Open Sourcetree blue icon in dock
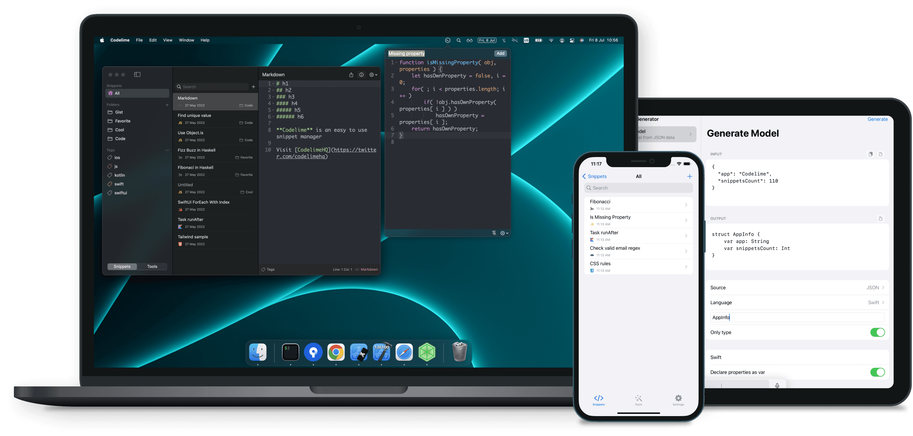 pyautogui.click(x=313, y=352)
